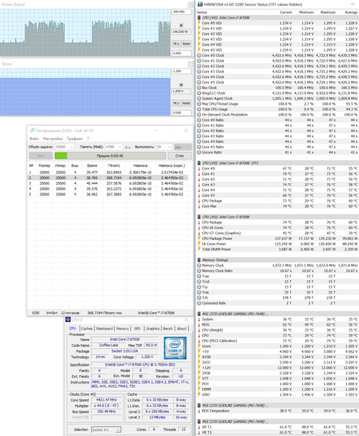
Task: Switch to the SPD tab in CPU-Z
Action: pos(137,329)
